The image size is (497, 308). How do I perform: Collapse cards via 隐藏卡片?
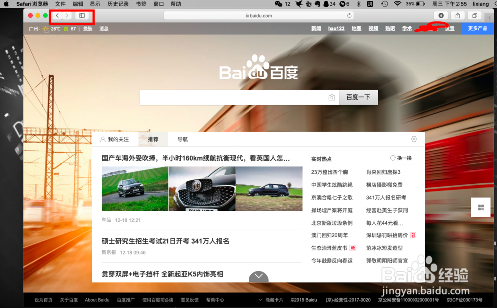pos(271,300)
